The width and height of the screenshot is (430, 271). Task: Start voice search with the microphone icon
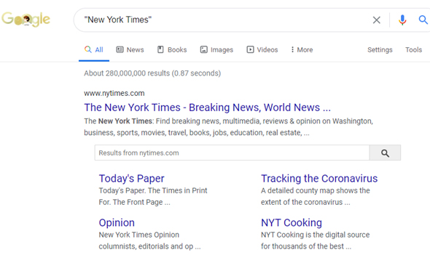[402, 20]
